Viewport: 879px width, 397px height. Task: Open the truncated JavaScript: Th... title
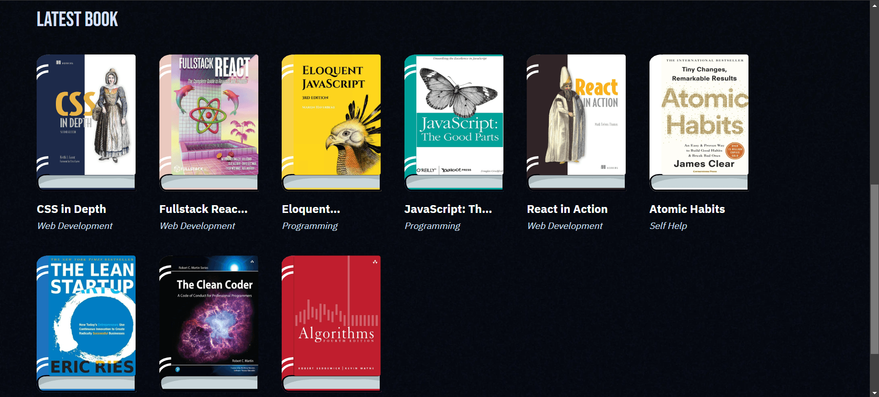click(448, 209)
